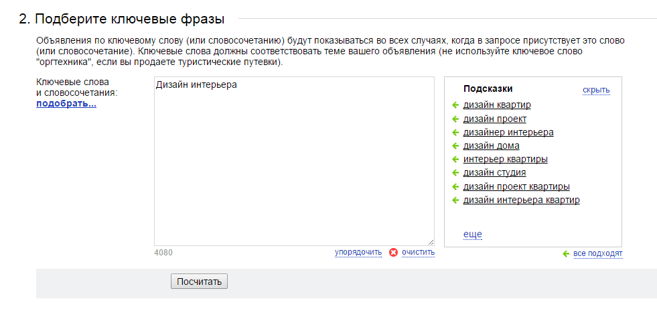657x311 pixels.
Task: Click green arrow beside дизайн проект квартиры
Action: coord(455,186)
